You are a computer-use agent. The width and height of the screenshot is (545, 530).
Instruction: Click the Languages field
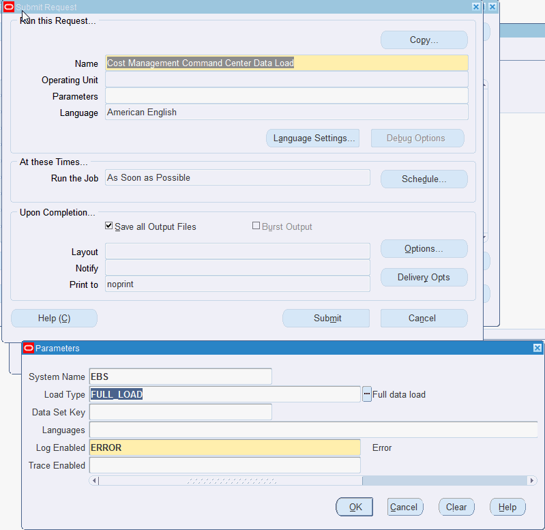[314, 430]
